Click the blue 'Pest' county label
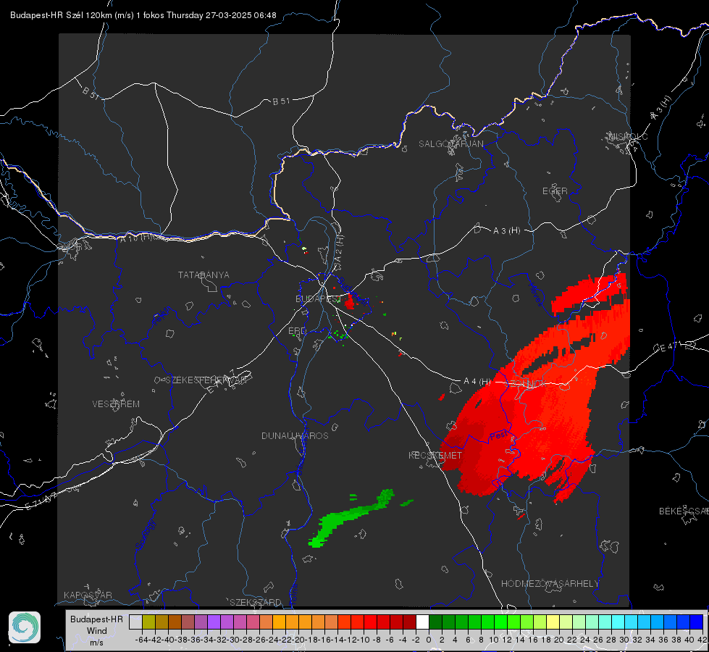This screenshot has height=652, width=709. [x=499, y=435]
